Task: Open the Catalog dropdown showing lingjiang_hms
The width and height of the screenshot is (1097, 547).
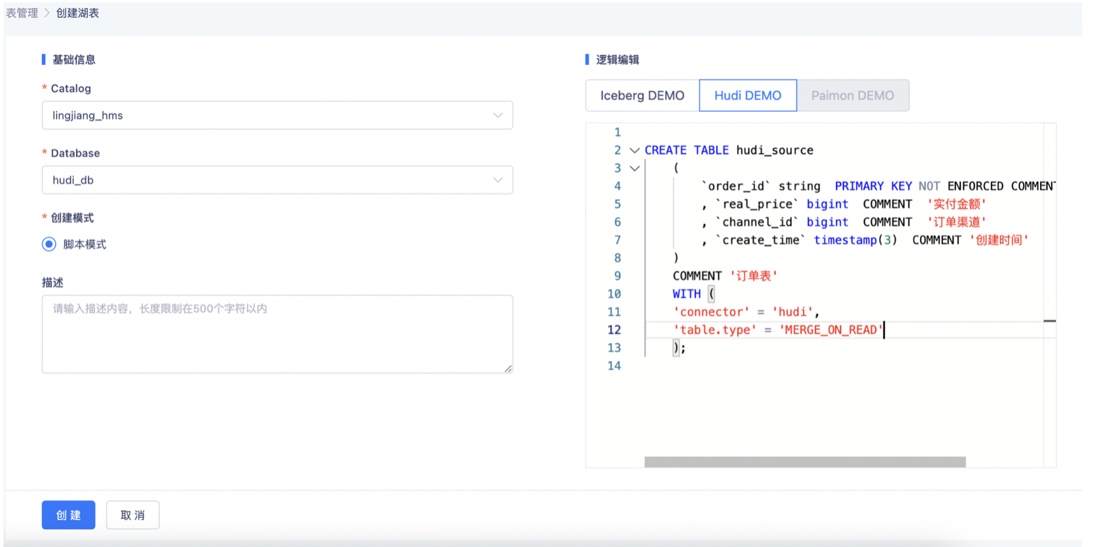Action: coord(277,115)
